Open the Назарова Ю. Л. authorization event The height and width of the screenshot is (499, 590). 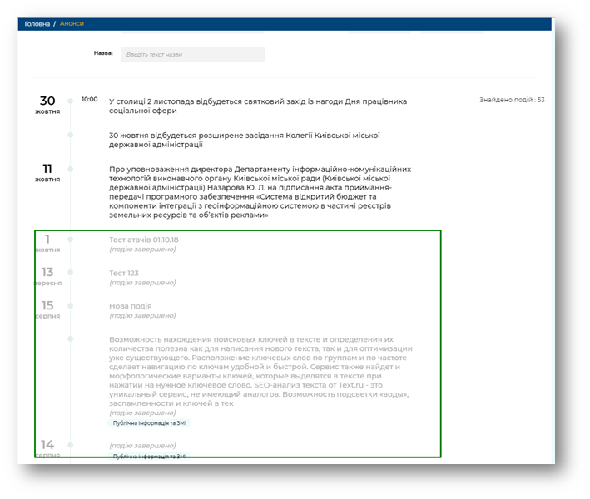pos(260,192)
